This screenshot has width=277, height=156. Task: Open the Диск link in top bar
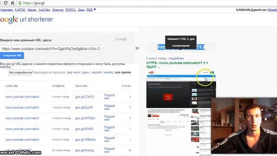81,10
